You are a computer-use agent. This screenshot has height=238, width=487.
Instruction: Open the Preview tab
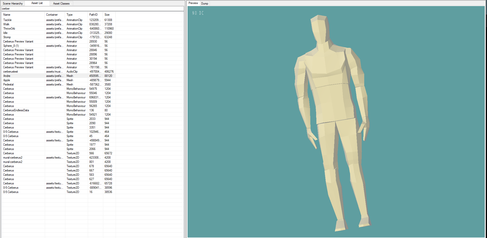[x=193, y=3]
